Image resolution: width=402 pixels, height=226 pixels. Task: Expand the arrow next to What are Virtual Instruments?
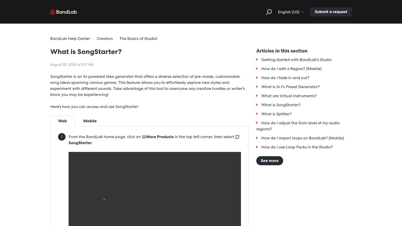point(257,96)
